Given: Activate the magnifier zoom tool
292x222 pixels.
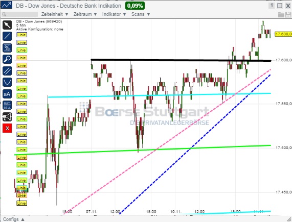Looking at the screenshot, I should click(x=7, y=59).
